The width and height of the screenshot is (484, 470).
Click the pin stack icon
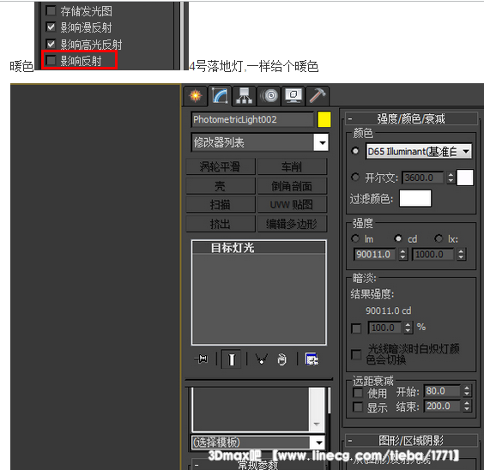point(202,359)
